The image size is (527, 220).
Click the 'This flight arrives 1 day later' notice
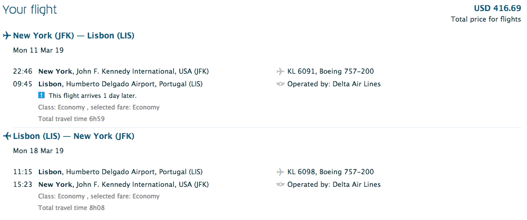[x=93, y=96]
